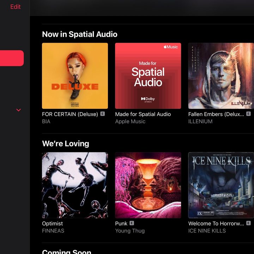The width and height of the screenshot is (254, 254).
Task: Click the We're Loving section heading
Action: (66, 144)
